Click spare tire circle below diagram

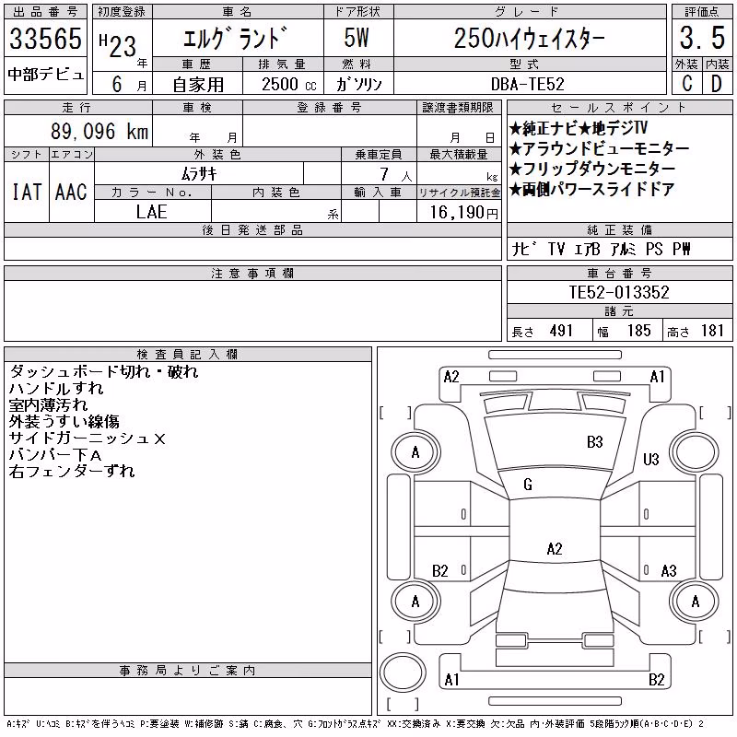[x=403, y=673]
